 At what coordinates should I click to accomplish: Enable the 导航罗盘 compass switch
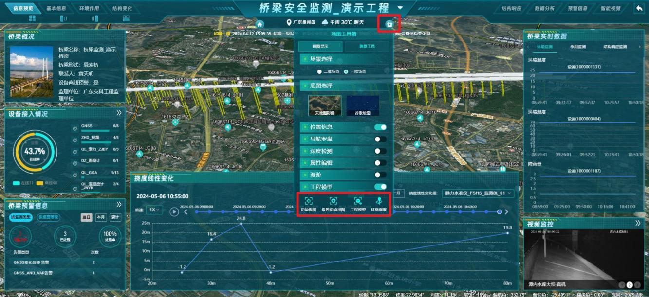[x=380, y=140]
